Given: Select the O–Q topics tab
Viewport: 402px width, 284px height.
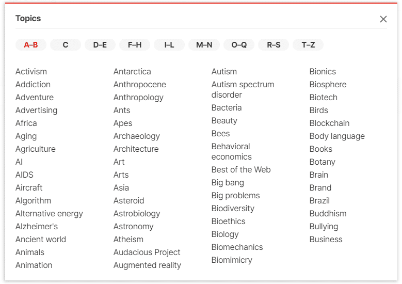Looking at the screenshot, I should click(239, 45).
